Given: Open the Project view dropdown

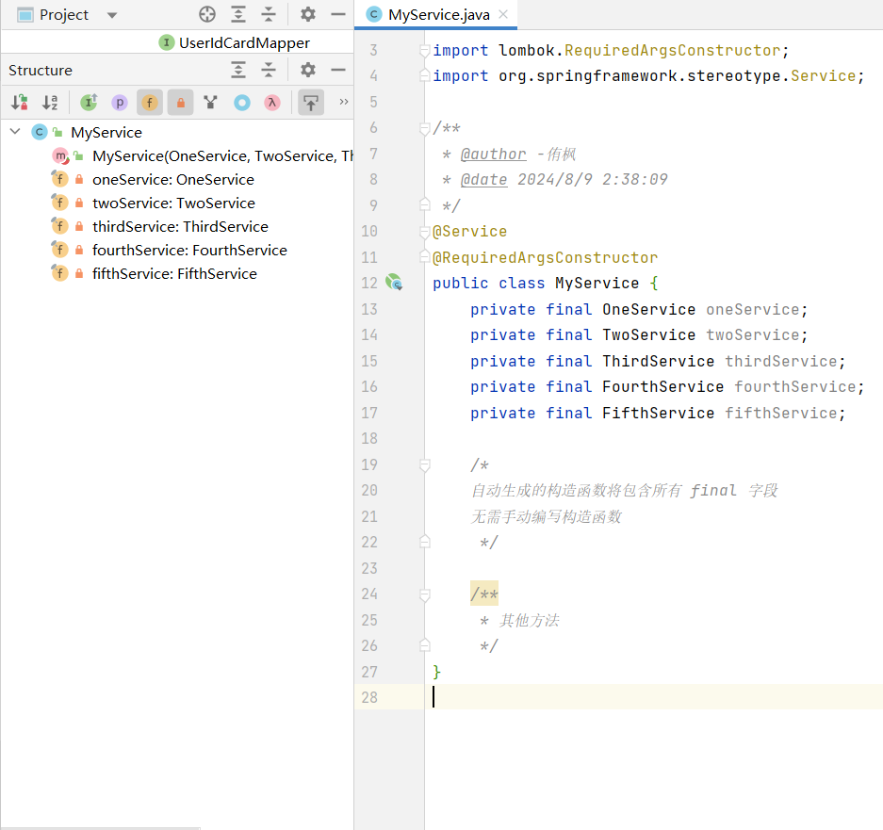Looking at the screenshot, I should pyautogui.click(x=112, y=15).
